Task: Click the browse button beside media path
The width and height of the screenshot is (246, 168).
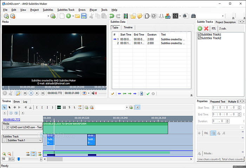Action: point(4,127)
